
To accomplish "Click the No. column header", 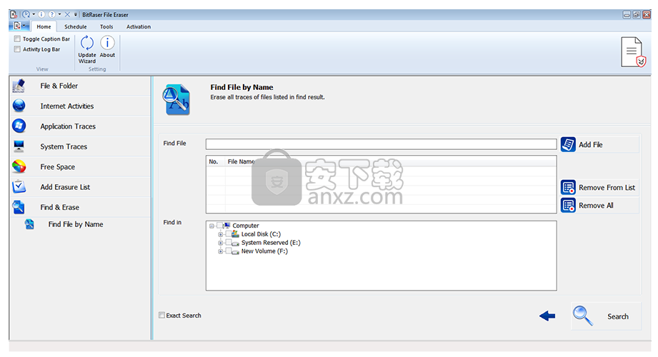I will click(216, 161).
